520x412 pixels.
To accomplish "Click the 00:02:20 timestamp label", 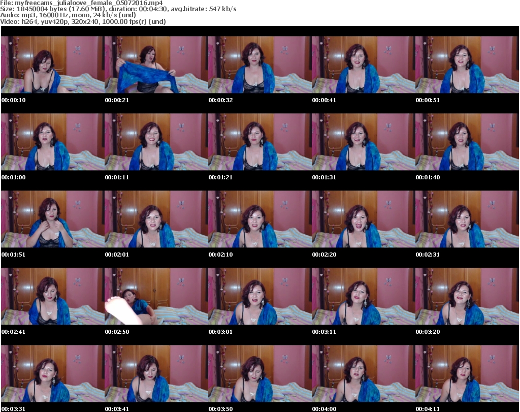I will [324, 255].
